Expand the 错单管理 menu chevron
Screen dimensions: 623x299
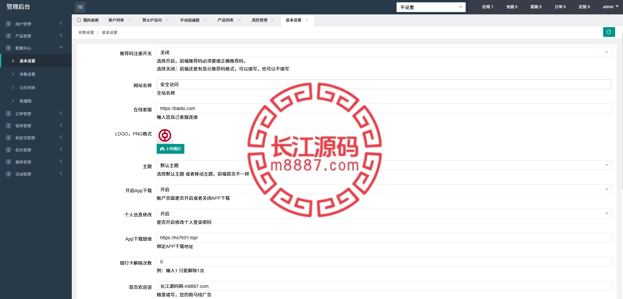[x=61, y=125]
